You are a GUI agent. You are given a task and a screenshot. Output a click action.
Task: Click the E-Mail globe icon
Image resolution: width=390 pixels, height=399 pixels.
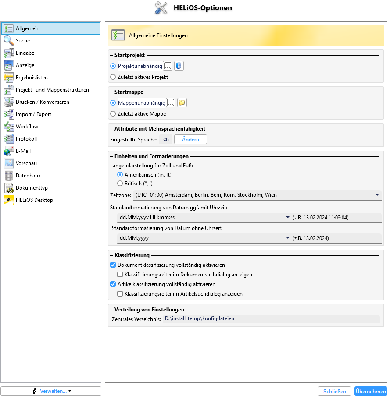8,151
